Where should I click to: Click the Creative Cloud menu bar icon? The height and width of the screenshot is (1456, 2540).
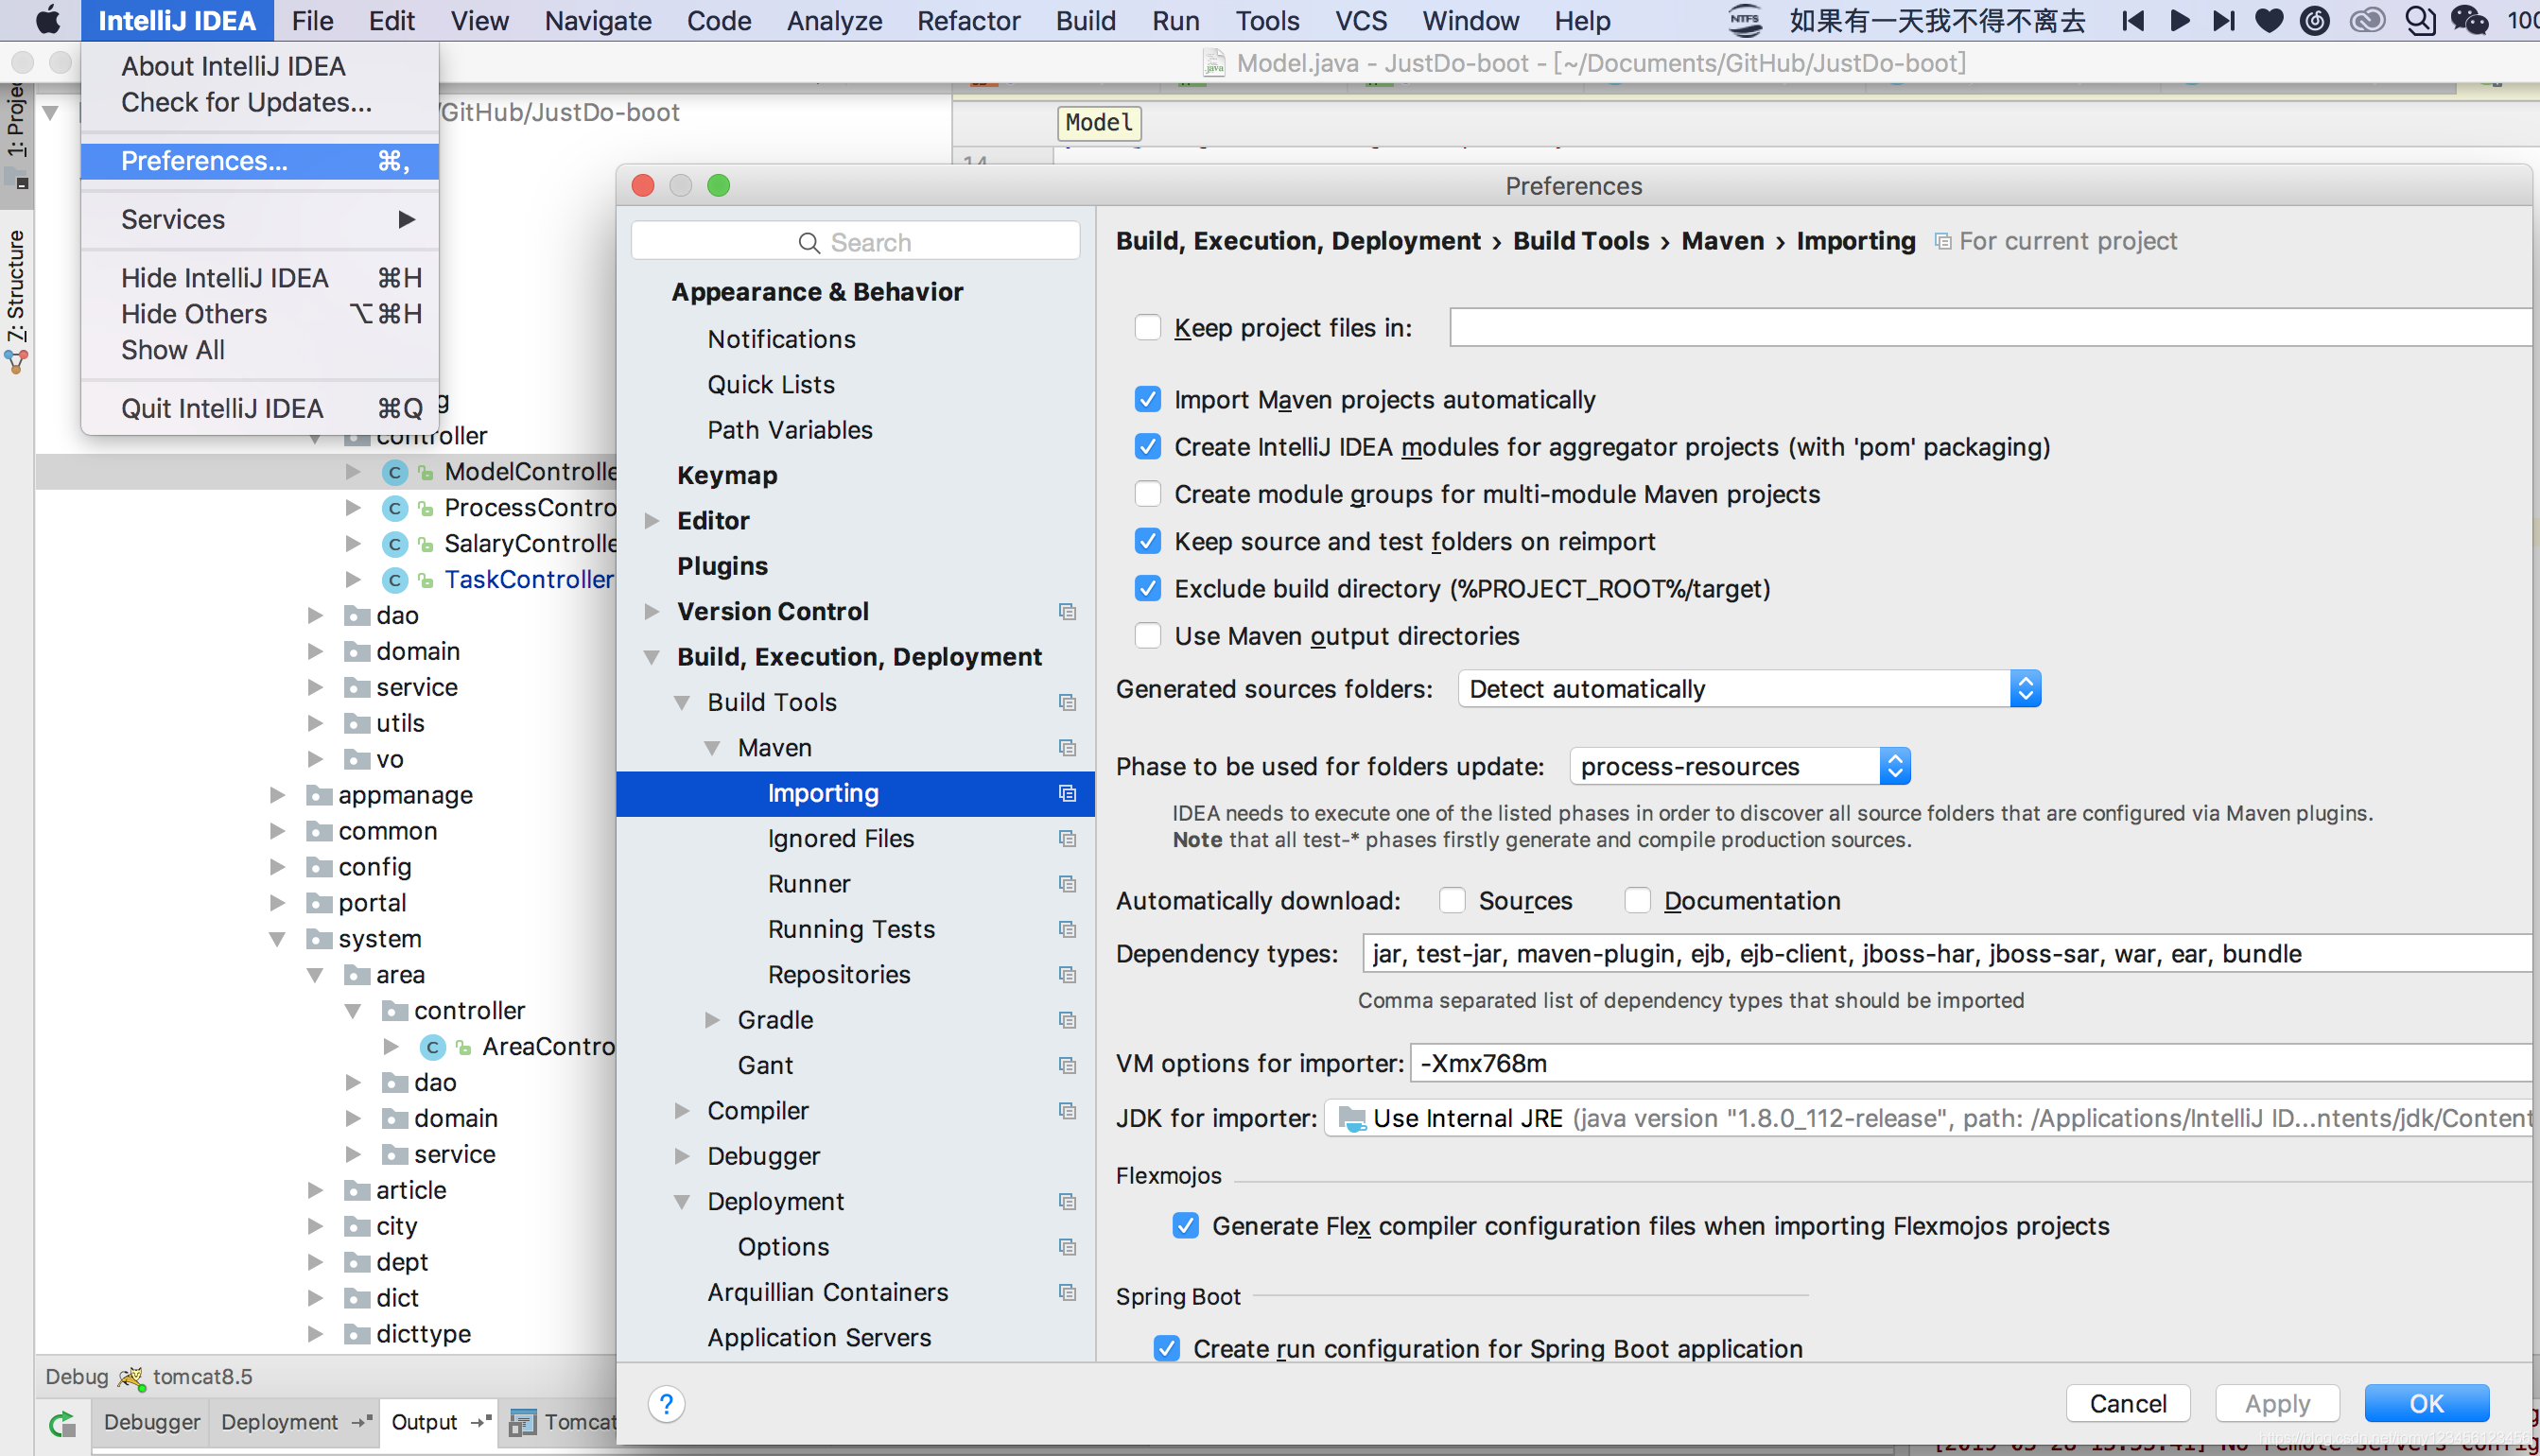pyautogui.click(x=2367, y=21)
